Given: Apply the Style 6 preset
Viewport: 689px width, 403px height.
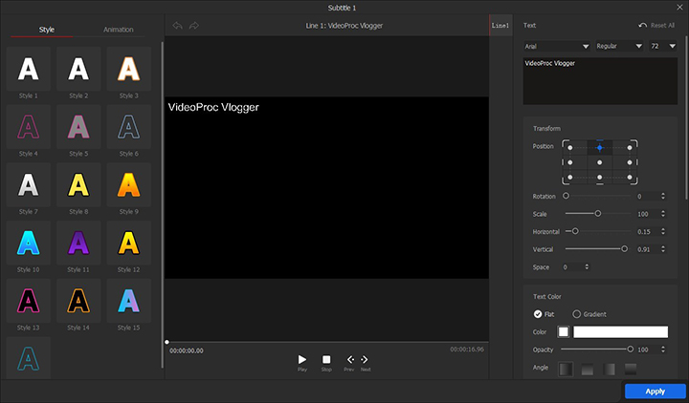Looking at the screenshot, I should [x=129, y=127].
